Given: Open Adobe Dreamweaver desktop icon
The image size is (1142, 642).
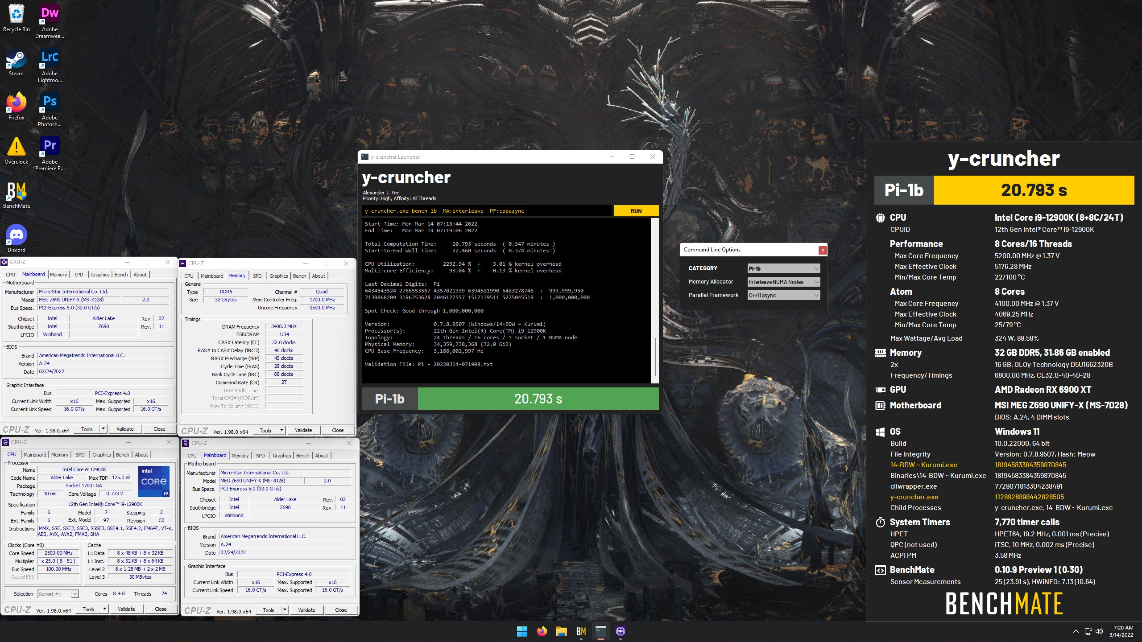Looking at the screenshot, I should tap(50, 21).
